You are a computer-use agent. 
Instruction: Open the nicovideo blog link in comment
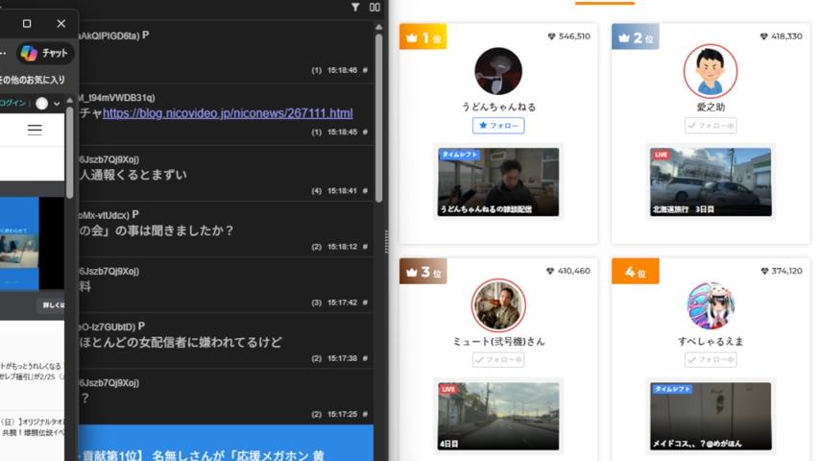228,113
